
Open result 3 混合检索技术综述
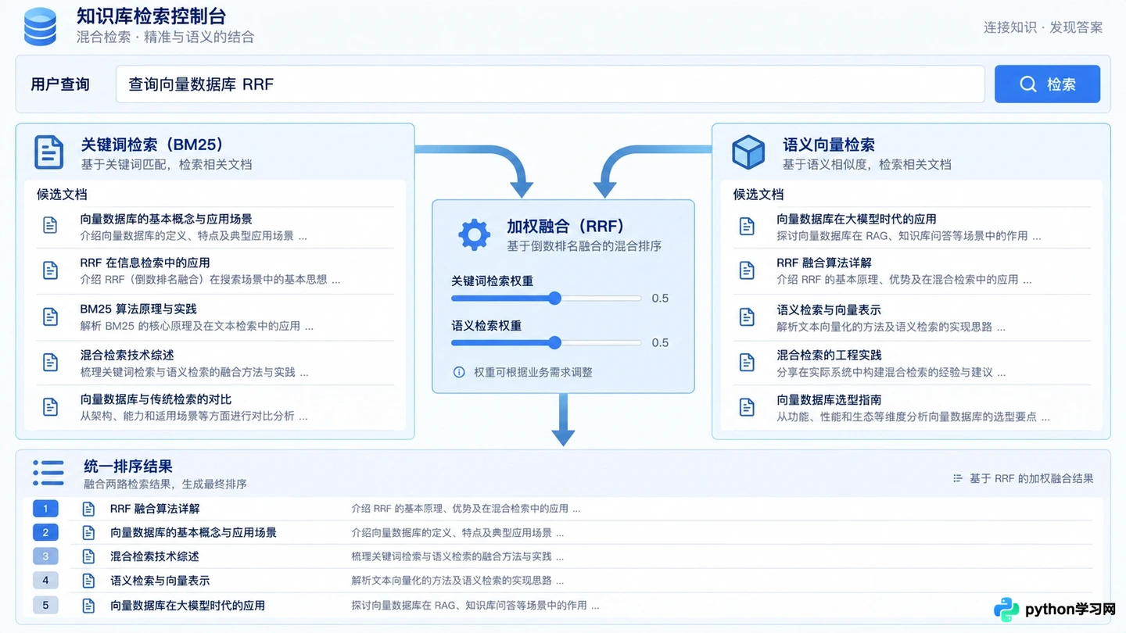[155, 556]
